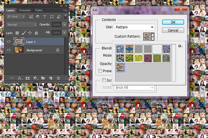Select the Background layer name text
Viewport: 208px width, 138px height.
pyautogui.click(x=34, y=50)
